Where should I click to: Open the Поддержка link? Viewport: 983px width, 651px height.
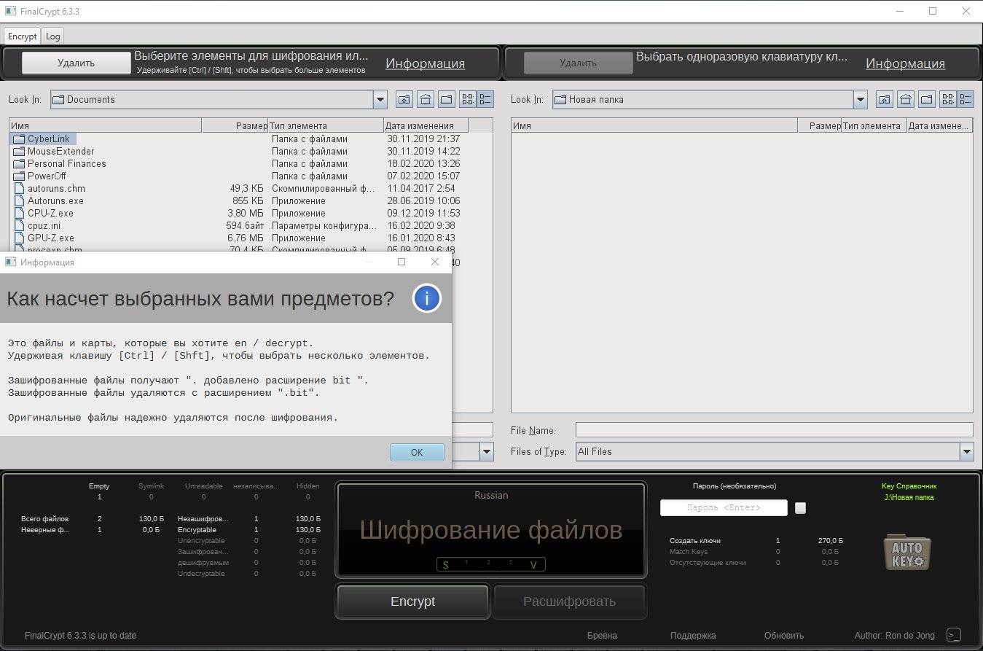pyautogui.click(x=693, y=636)
